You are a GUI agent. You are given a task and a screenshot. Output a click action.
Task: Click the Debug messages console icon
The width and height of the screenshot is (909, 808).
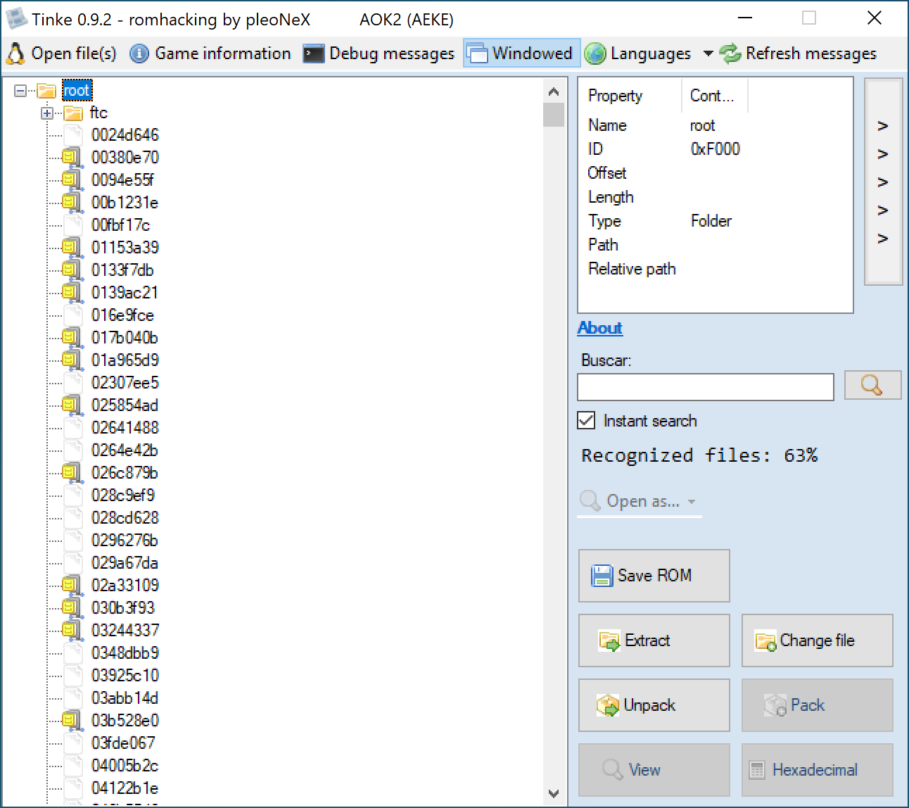[x=314, y=53]
